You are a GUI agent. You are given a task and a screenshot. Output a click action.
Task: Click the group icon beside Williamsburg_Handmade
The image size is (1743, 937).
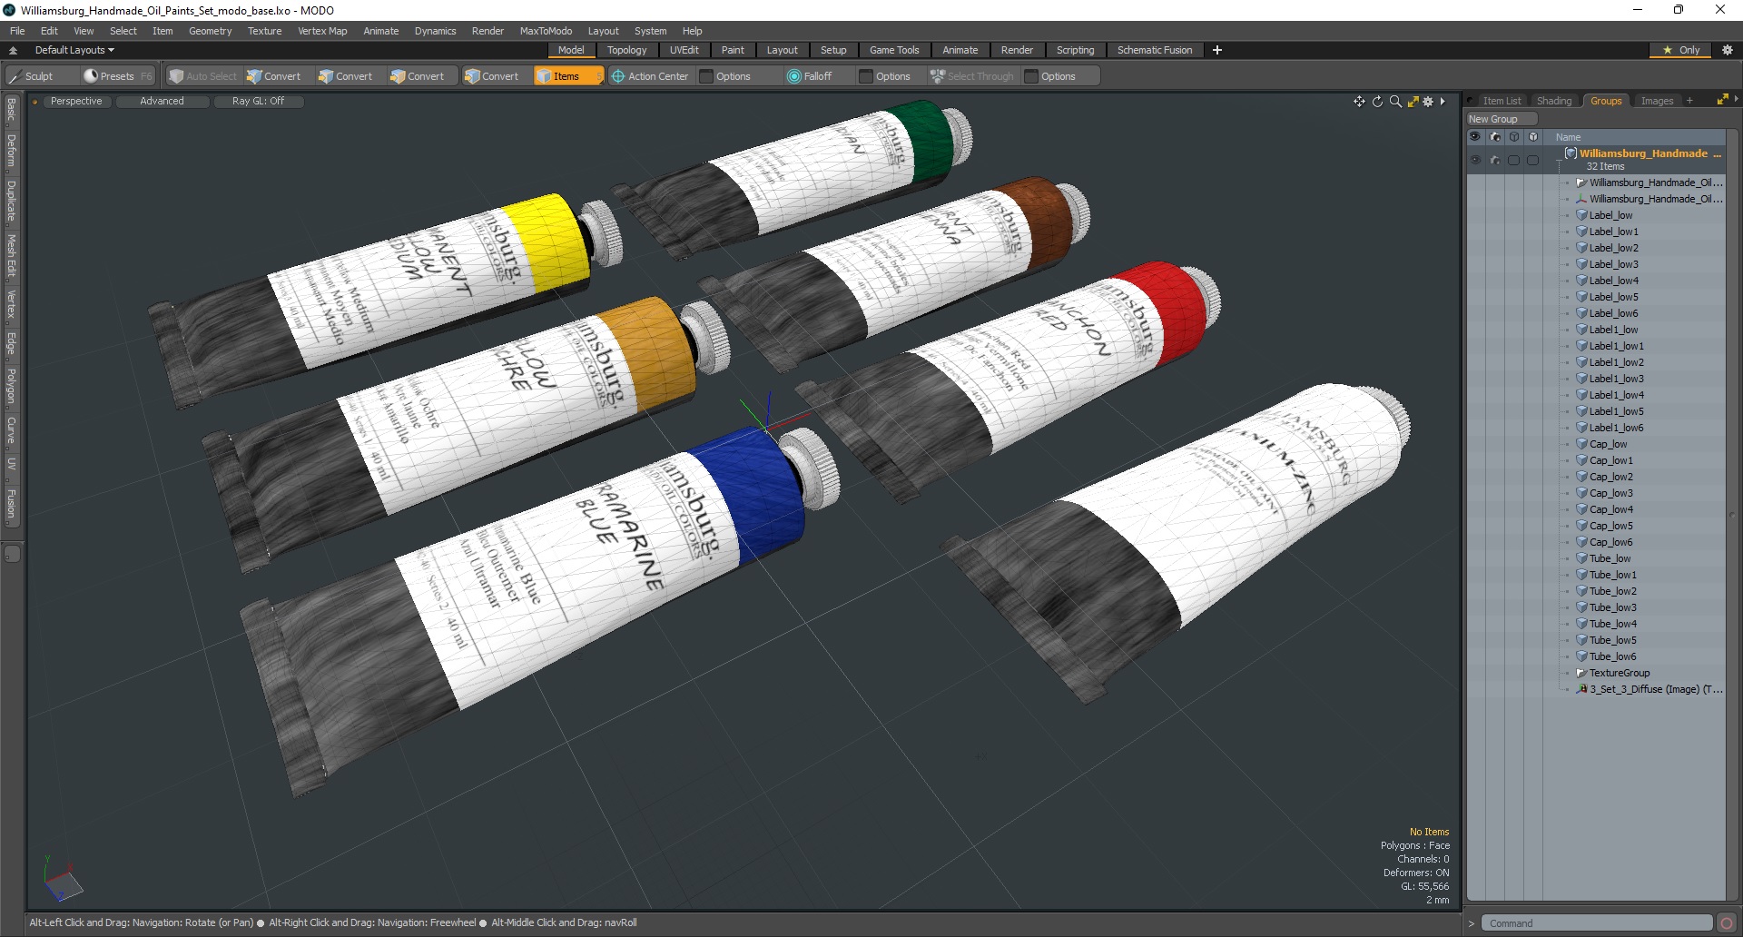click(x=1571, y=153)
